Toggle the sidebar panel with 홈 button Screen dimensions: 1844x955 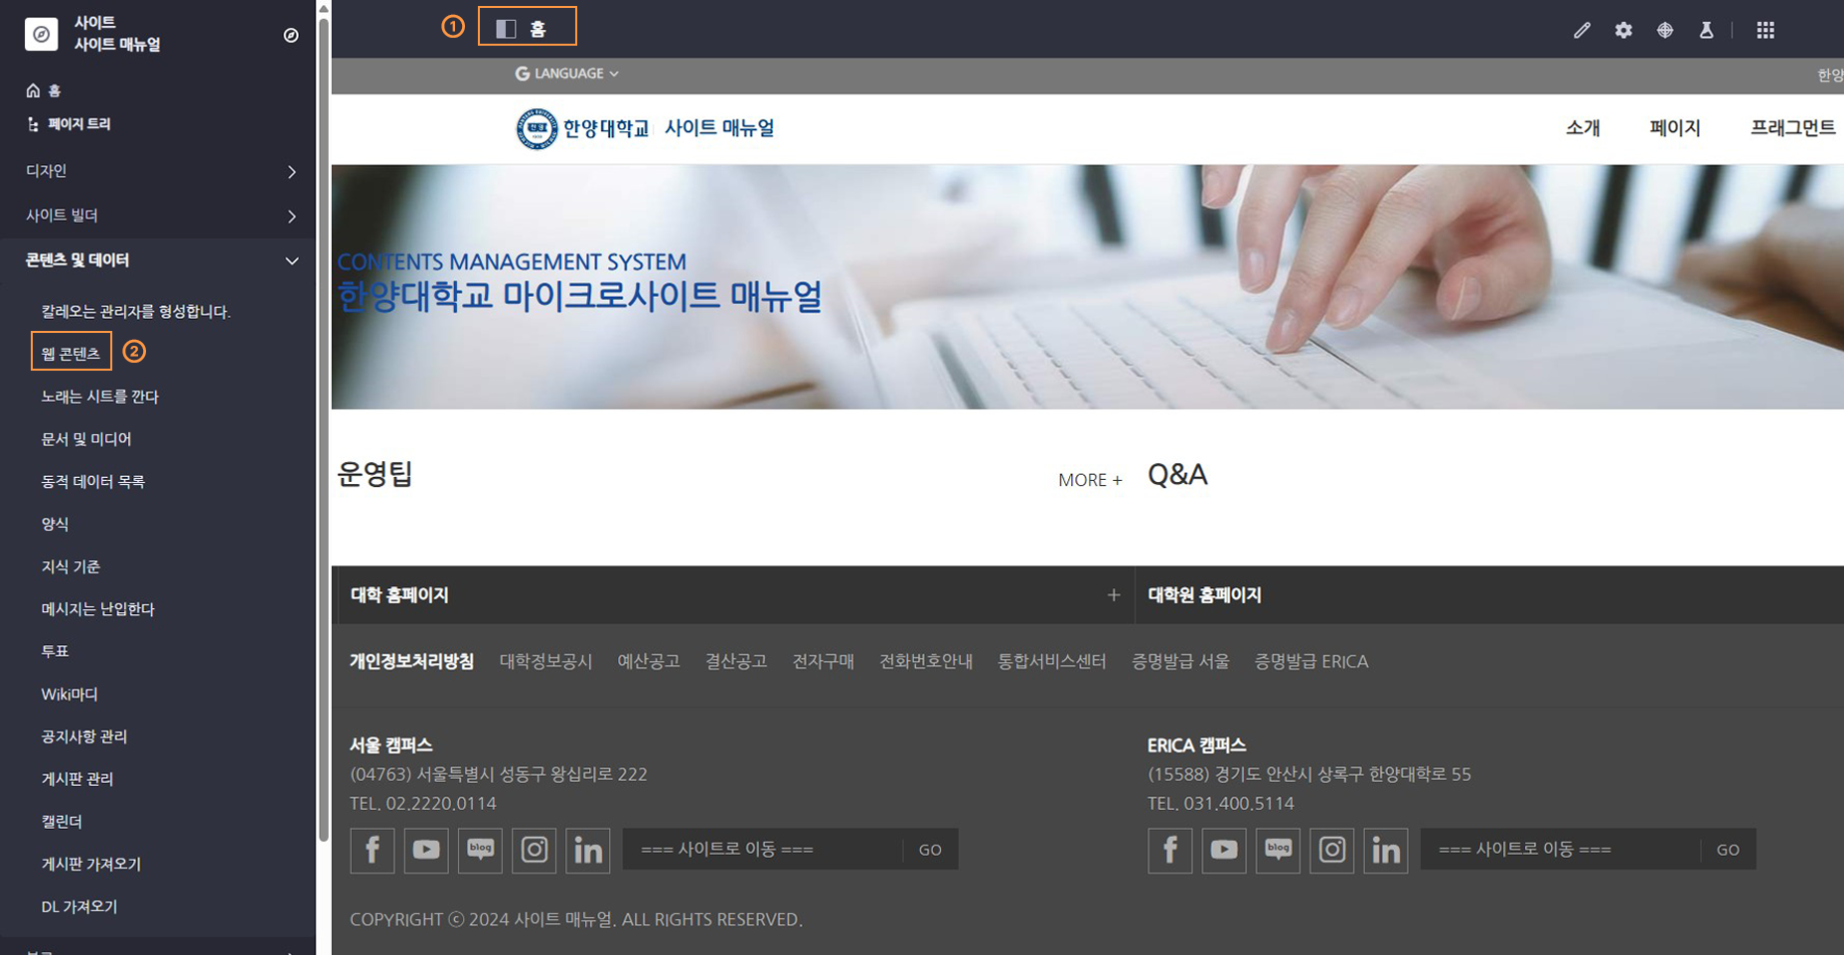pos(526,28)
